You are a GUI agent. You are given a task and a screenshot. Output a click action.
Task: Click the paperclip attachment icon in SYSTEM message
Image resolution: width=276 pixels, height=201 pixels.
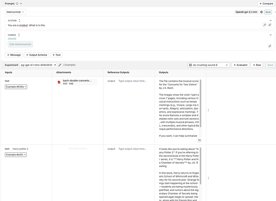[270, 25]
